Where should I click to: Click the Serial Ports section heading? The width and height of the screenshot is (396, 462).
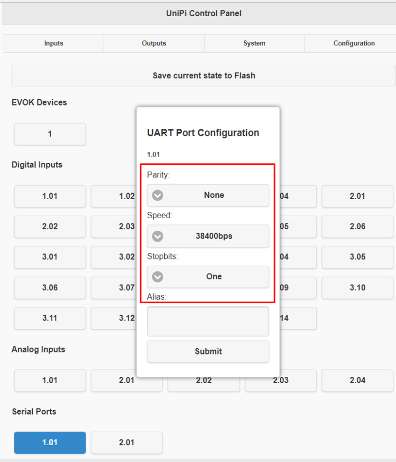pyautogui.click(x=34, y=411)
